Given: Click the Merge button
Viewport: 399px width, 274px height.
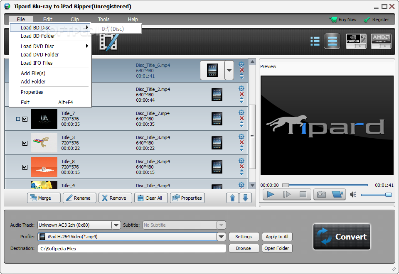Looking at the screenshot, I should pyautogui.click(x=44, y=198).
